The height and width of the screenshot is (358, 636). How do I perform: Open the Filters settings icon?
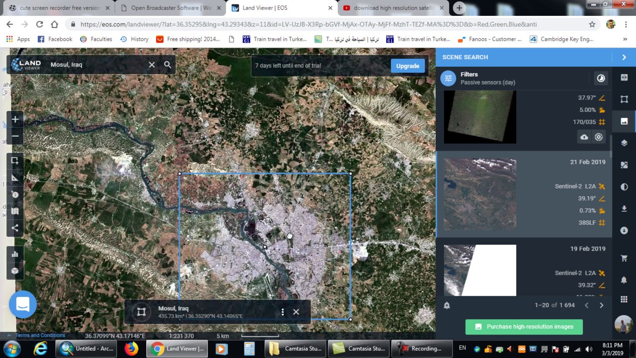tap(448, 78)
